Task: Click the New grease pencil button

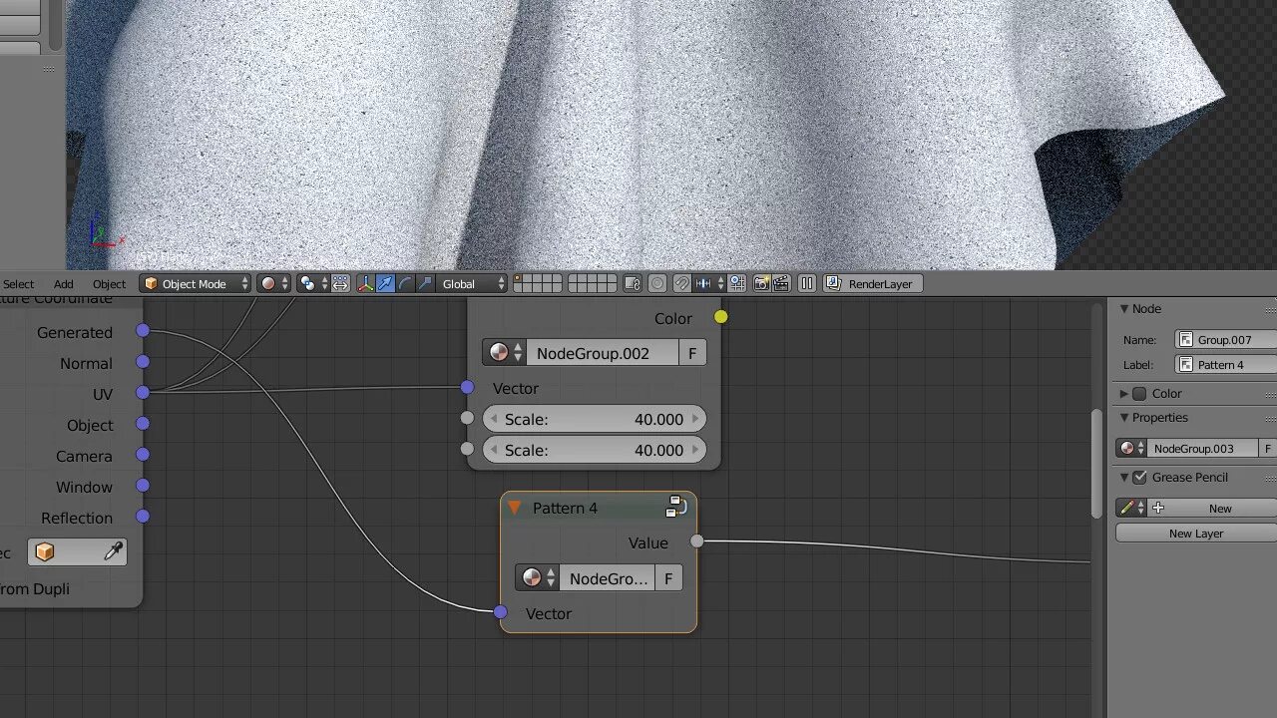Action: point(1211,508)
